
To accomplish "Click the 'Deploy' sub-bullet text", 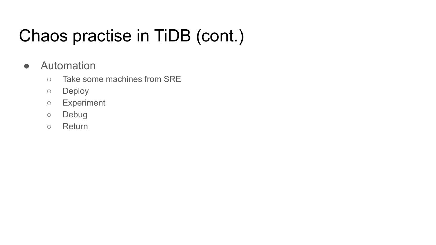I will (76, 91).
